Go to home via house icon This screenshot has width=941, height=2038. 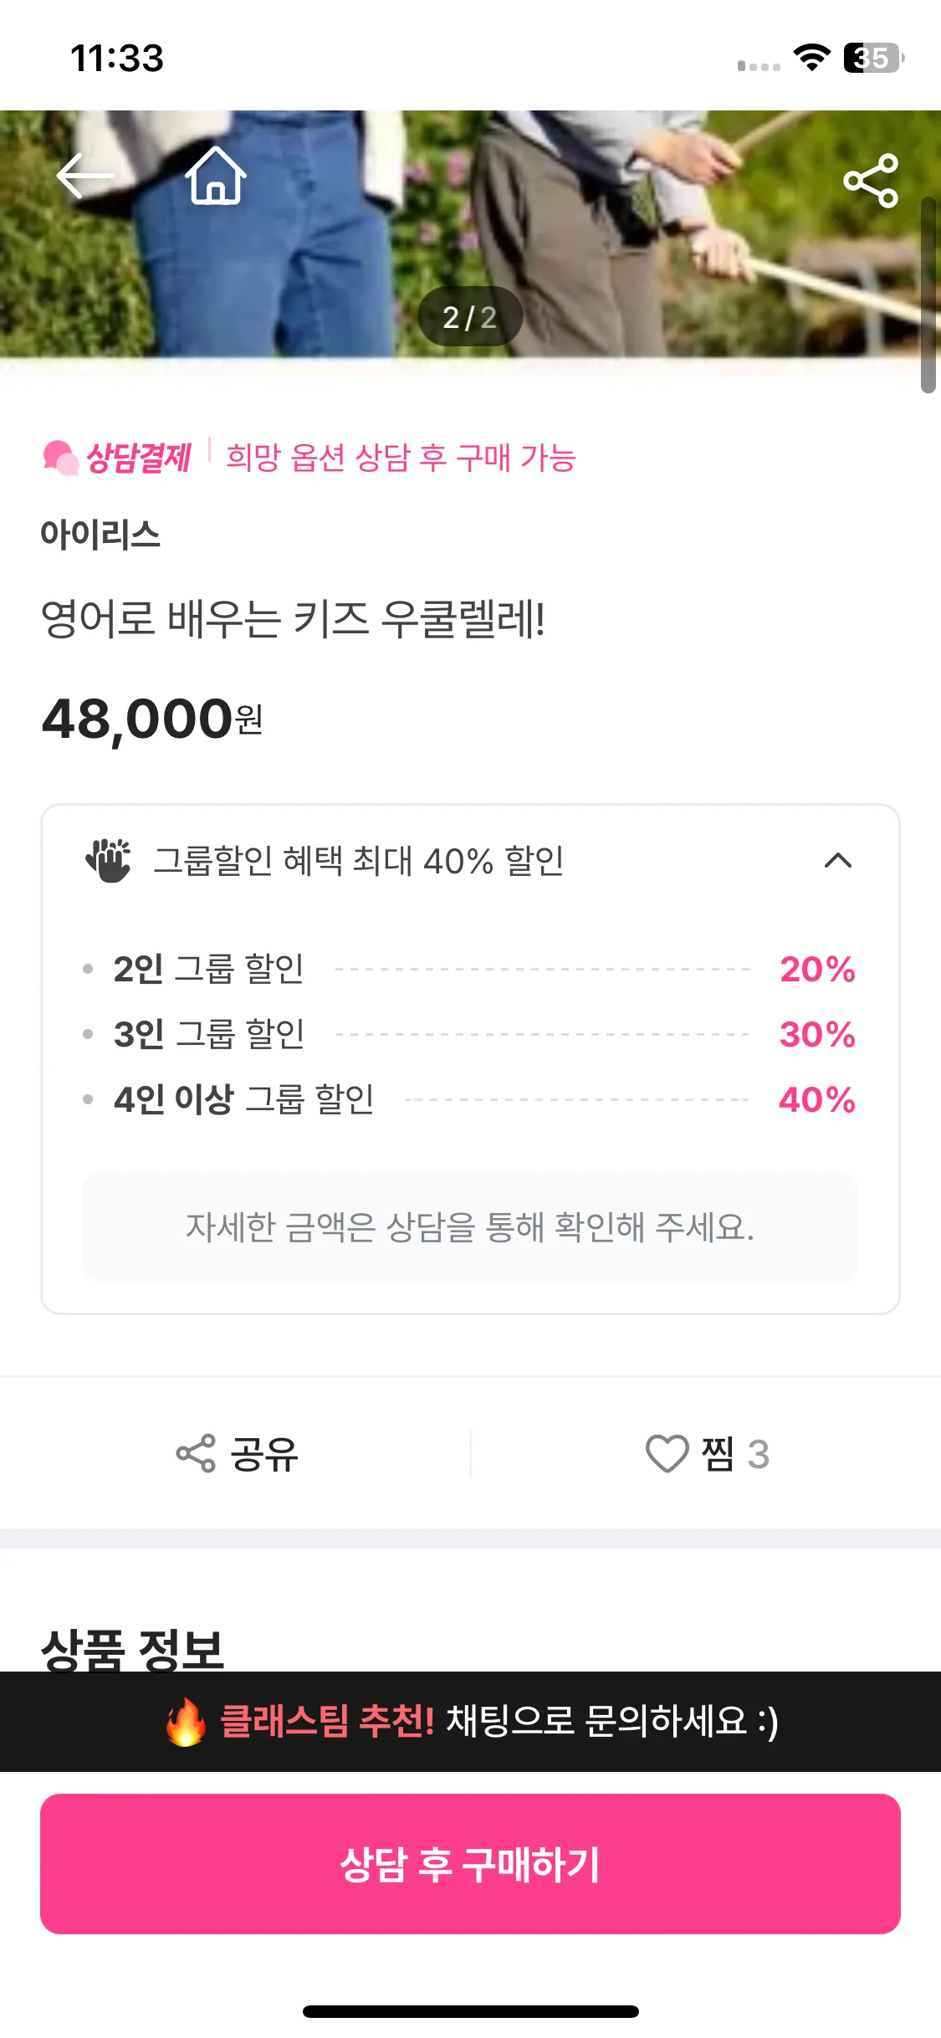[216, 176]
